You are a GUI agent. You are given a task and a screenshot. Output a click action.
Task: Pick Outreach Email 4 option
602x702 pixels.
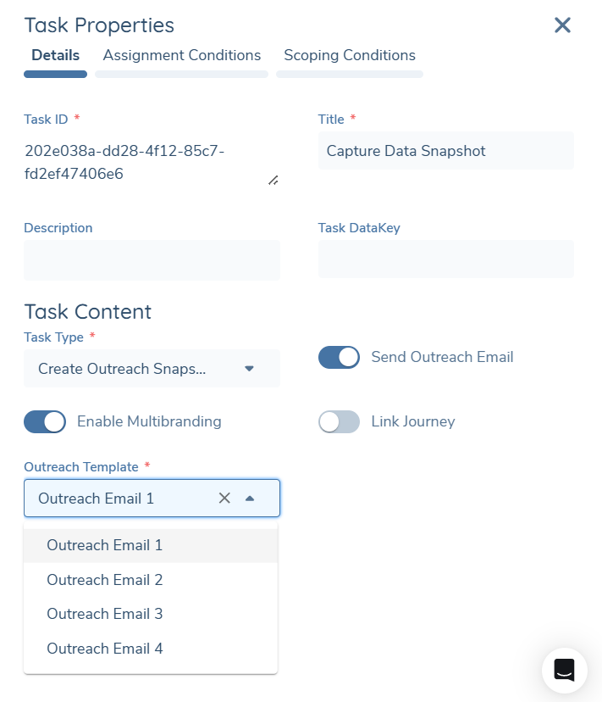tap(104, 649)
